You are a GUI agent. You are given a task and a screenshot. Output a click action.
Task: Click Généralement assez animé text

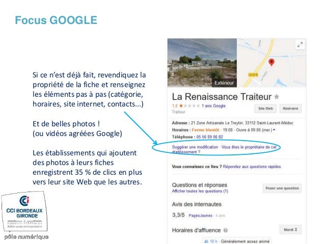245,241
